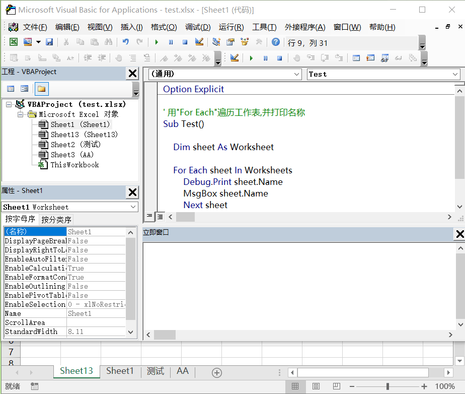Click the Insert UserForm toolbar icon
The image size is (465, 394).
pyautogui.click(x=28, y=42)
